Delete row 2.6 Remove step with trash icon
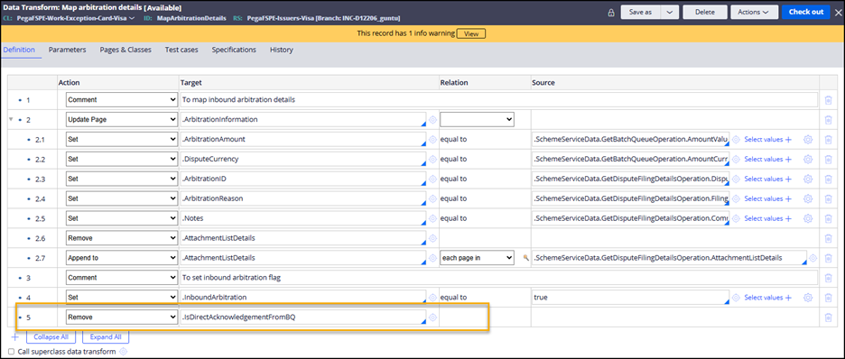 [x=828, y=238]
